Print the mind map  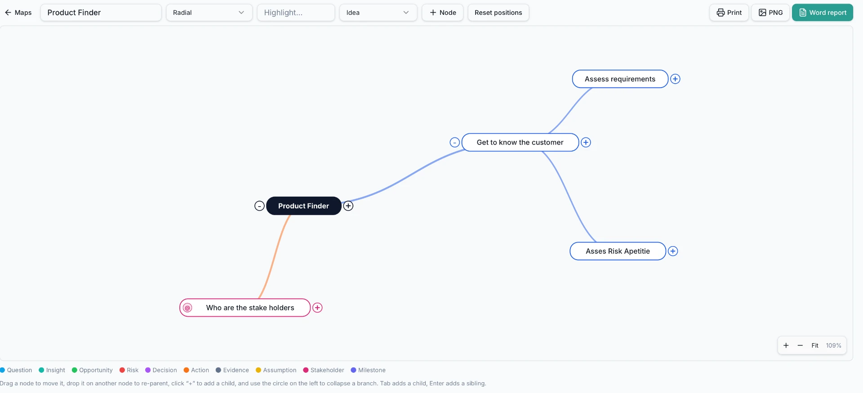[729, 13]
